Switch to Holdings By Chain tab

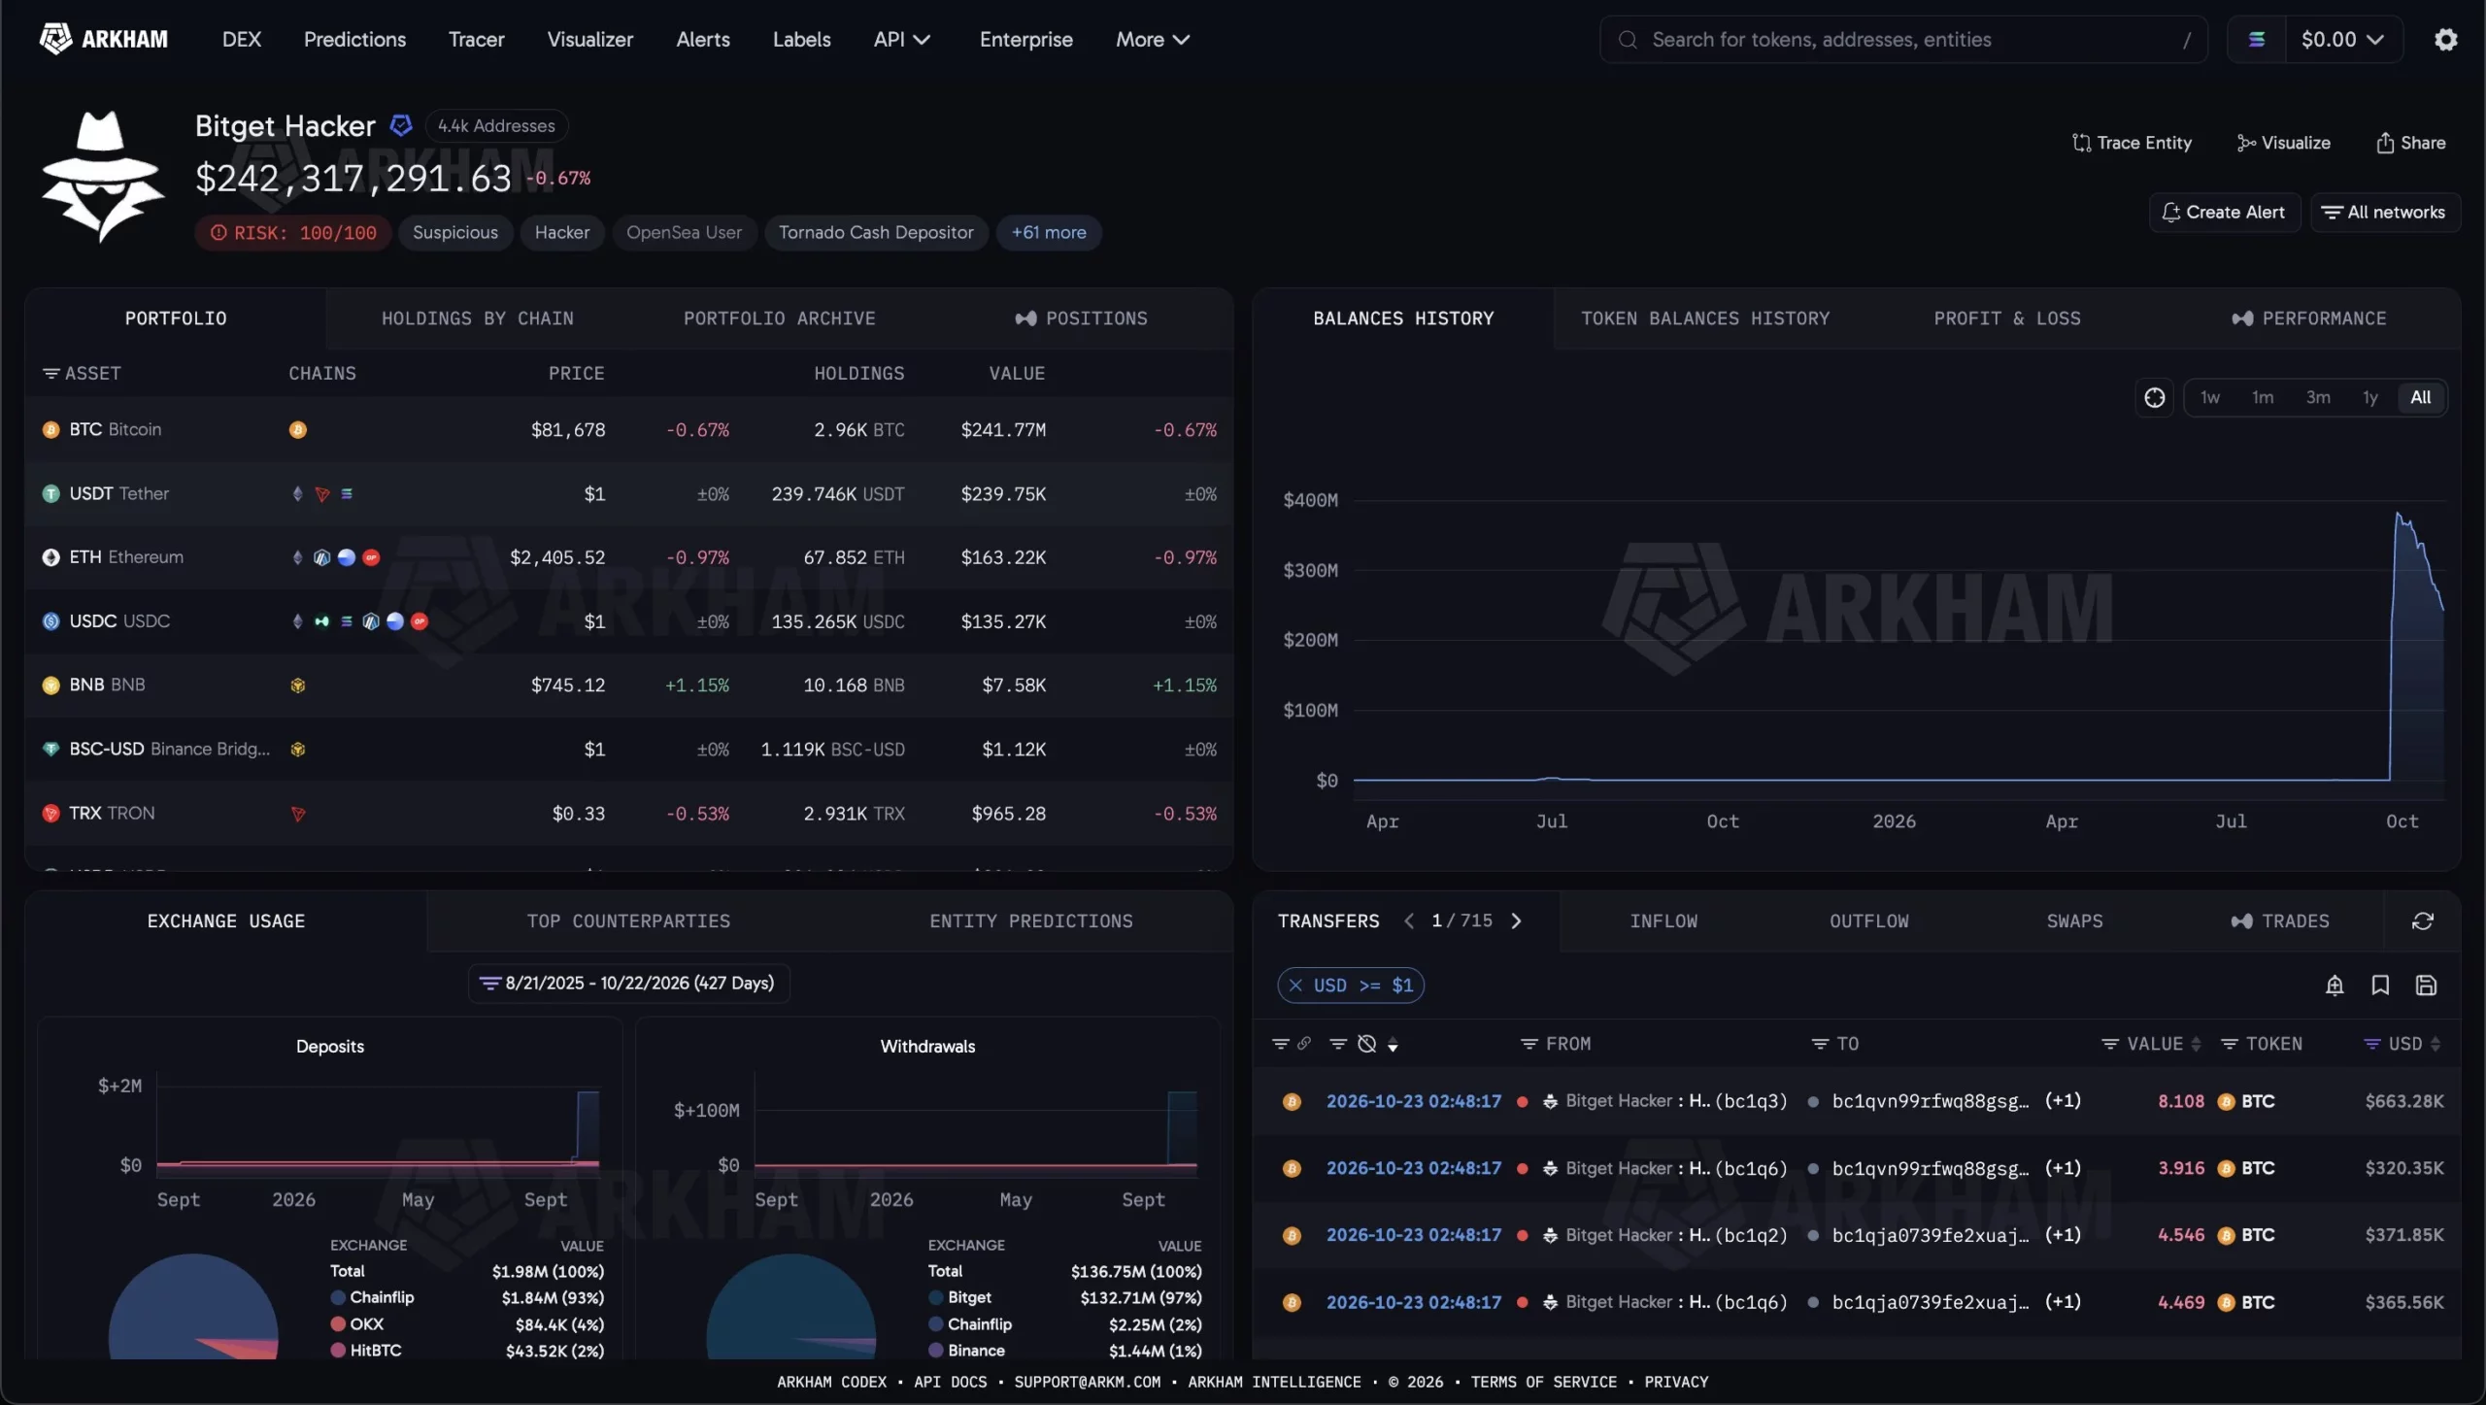pos(477,318)
